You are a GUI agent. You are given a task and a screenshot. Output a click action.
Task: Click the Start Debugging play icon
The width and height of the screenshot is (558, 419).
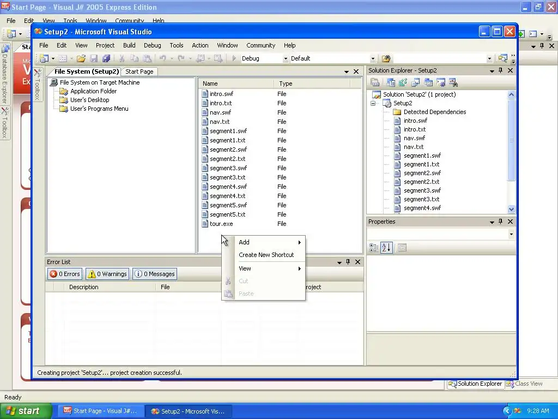[x=234, y=58]
